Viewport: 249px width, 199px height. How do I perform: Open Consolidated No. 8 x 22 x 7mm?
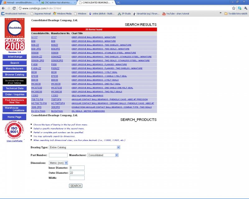coord(38,111)
